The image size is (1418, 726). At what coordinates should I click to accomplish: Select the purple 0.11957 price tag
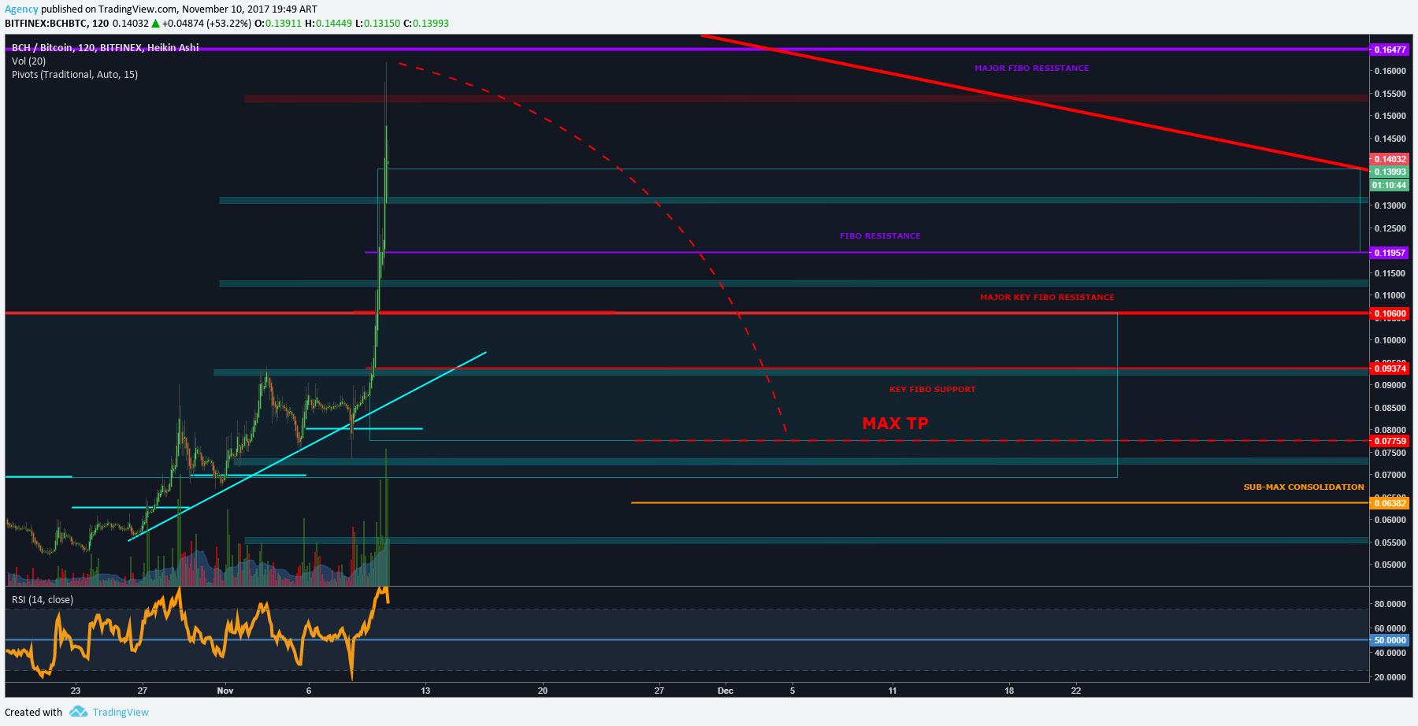pyautogui.click(x=1390, y=253)
